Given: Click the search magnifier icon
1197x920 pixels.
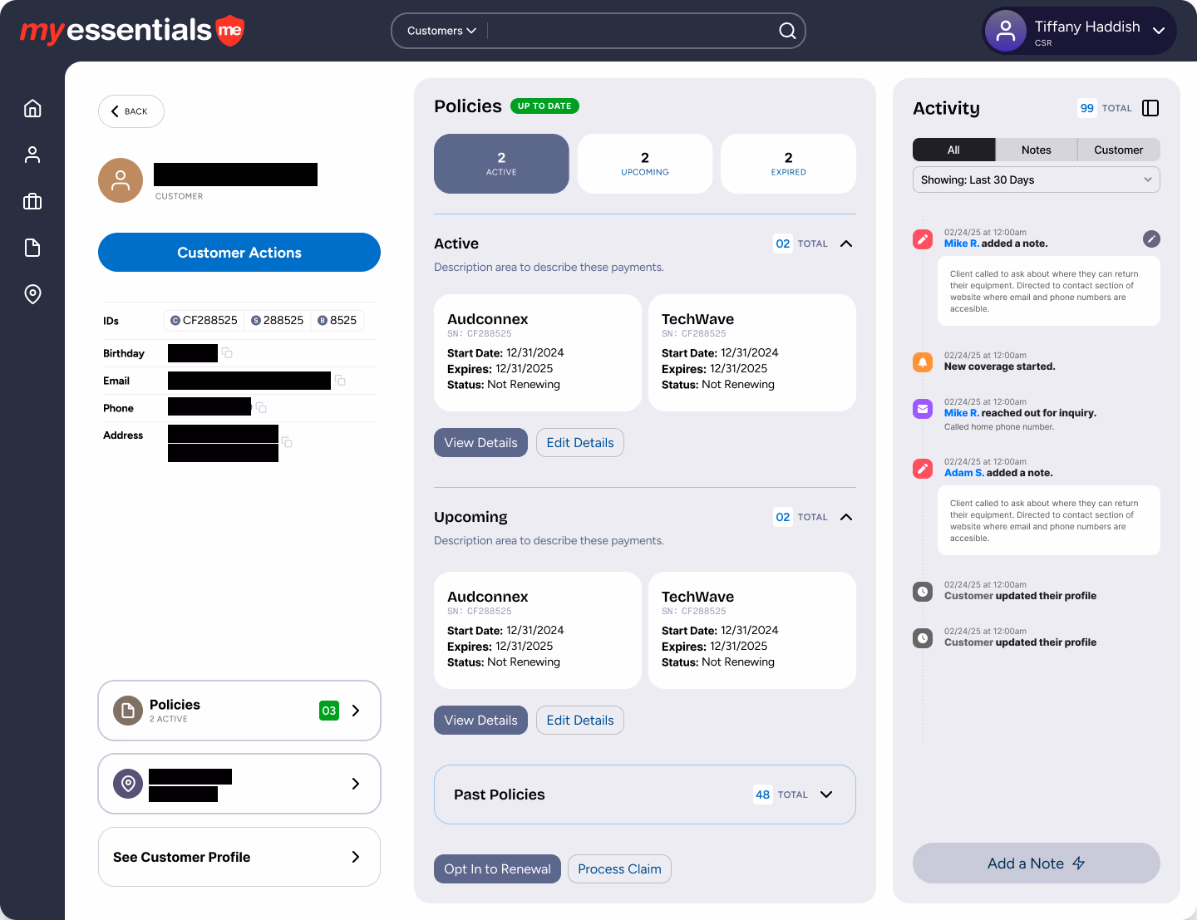Looking at the screenshot, I should (787, 31).
